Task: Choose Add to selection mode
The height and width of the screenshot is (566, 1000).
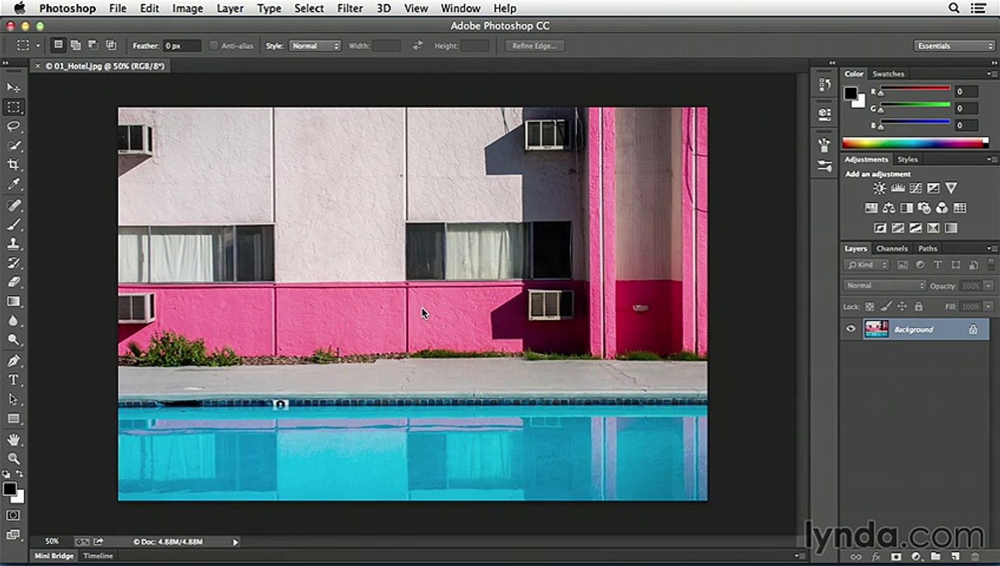Action: pyautogui.click(x=75, y=46)
